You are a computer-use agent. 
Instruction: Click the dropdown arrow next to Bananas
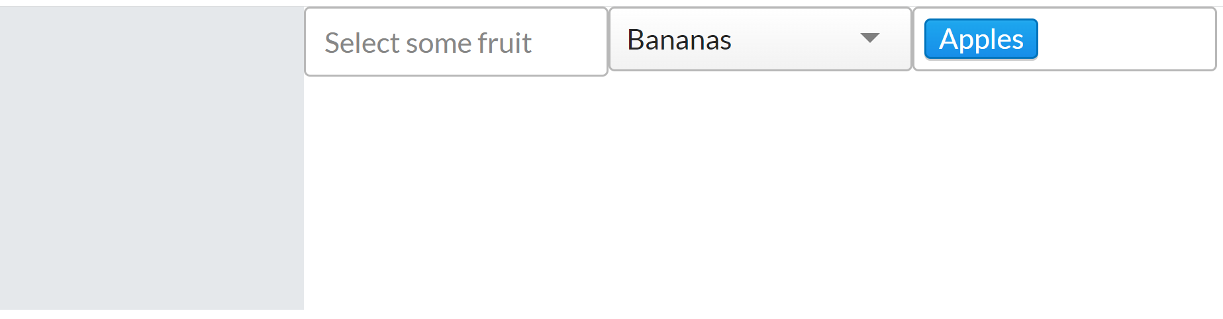[x=869, y=38]
